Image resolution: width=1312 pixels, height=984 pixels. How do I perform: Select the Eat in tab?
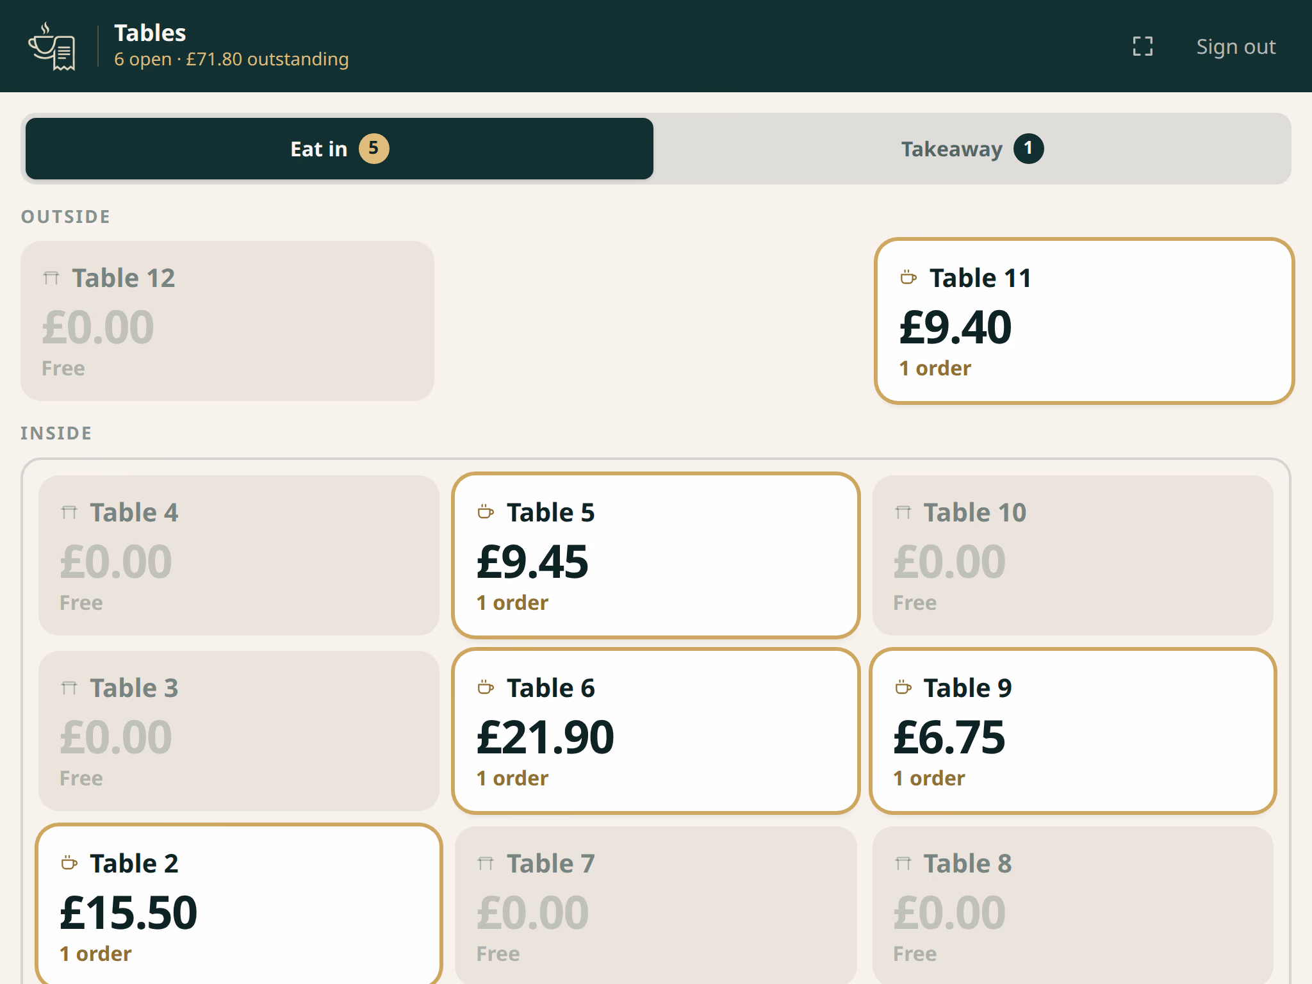(340, 149)
